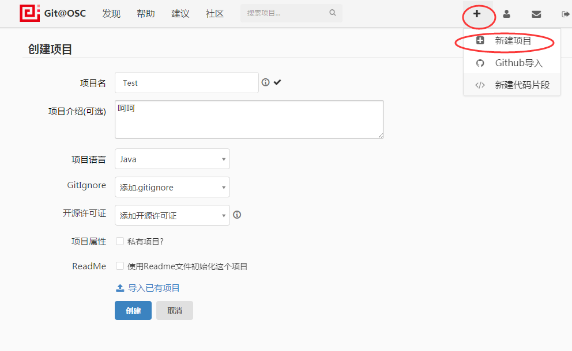The height and width of the screenshot is (351, 572).
Task: Click the 搜索项目 search box
Action: pyautogui.click(x=291, y=13)
